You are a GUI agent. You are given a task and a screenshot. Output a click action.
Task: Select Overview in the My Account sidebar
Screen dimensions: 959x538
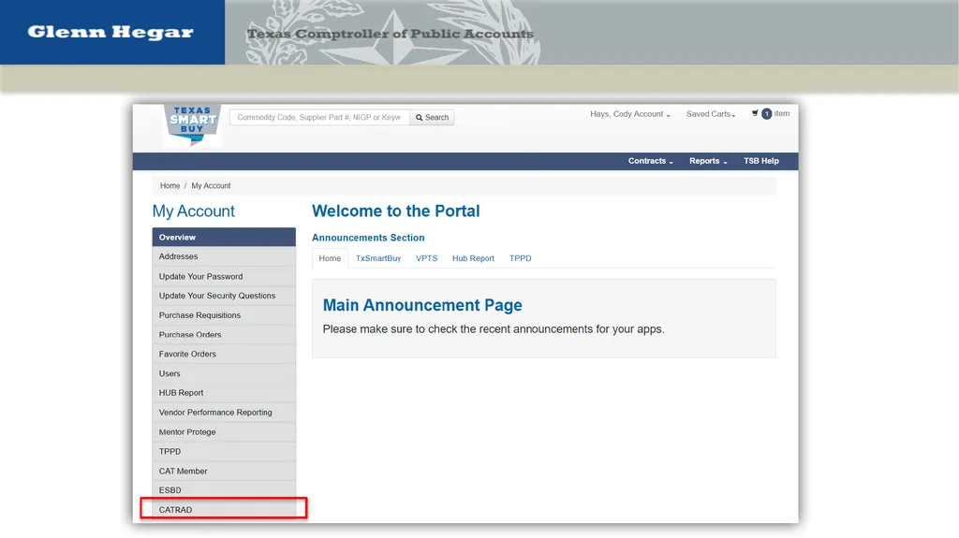point(224,238)
